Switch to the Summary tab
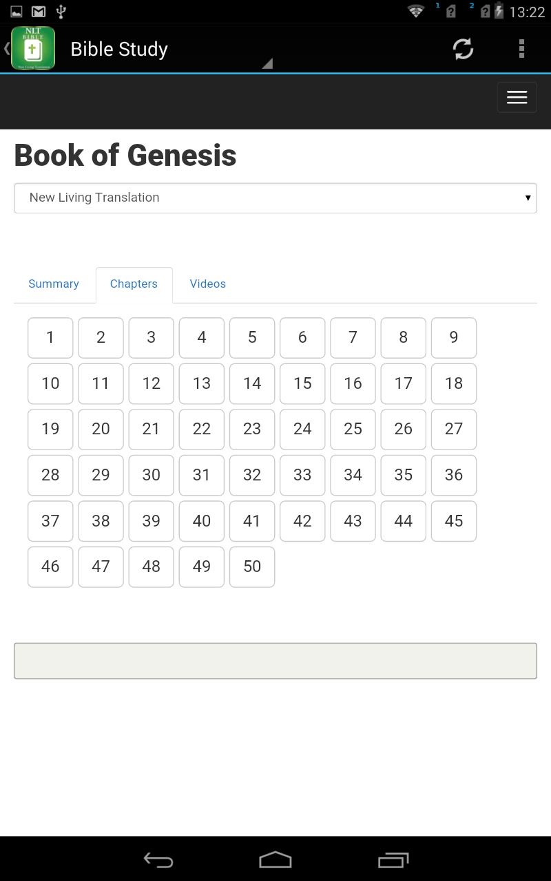The height and width of the screenshot is (881, 551). click(54, 284)
